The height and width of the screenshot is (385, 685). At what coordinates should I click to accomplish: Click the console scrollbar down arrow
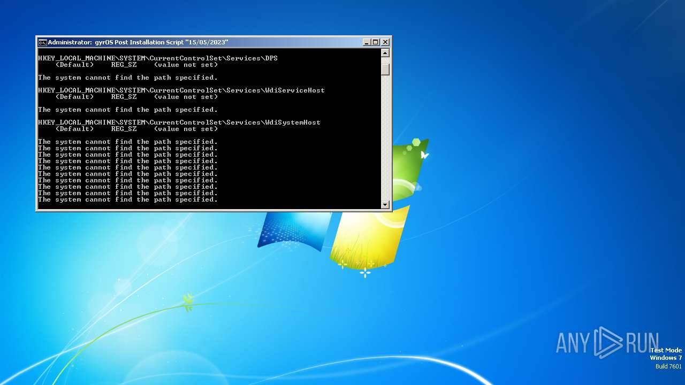385,204
